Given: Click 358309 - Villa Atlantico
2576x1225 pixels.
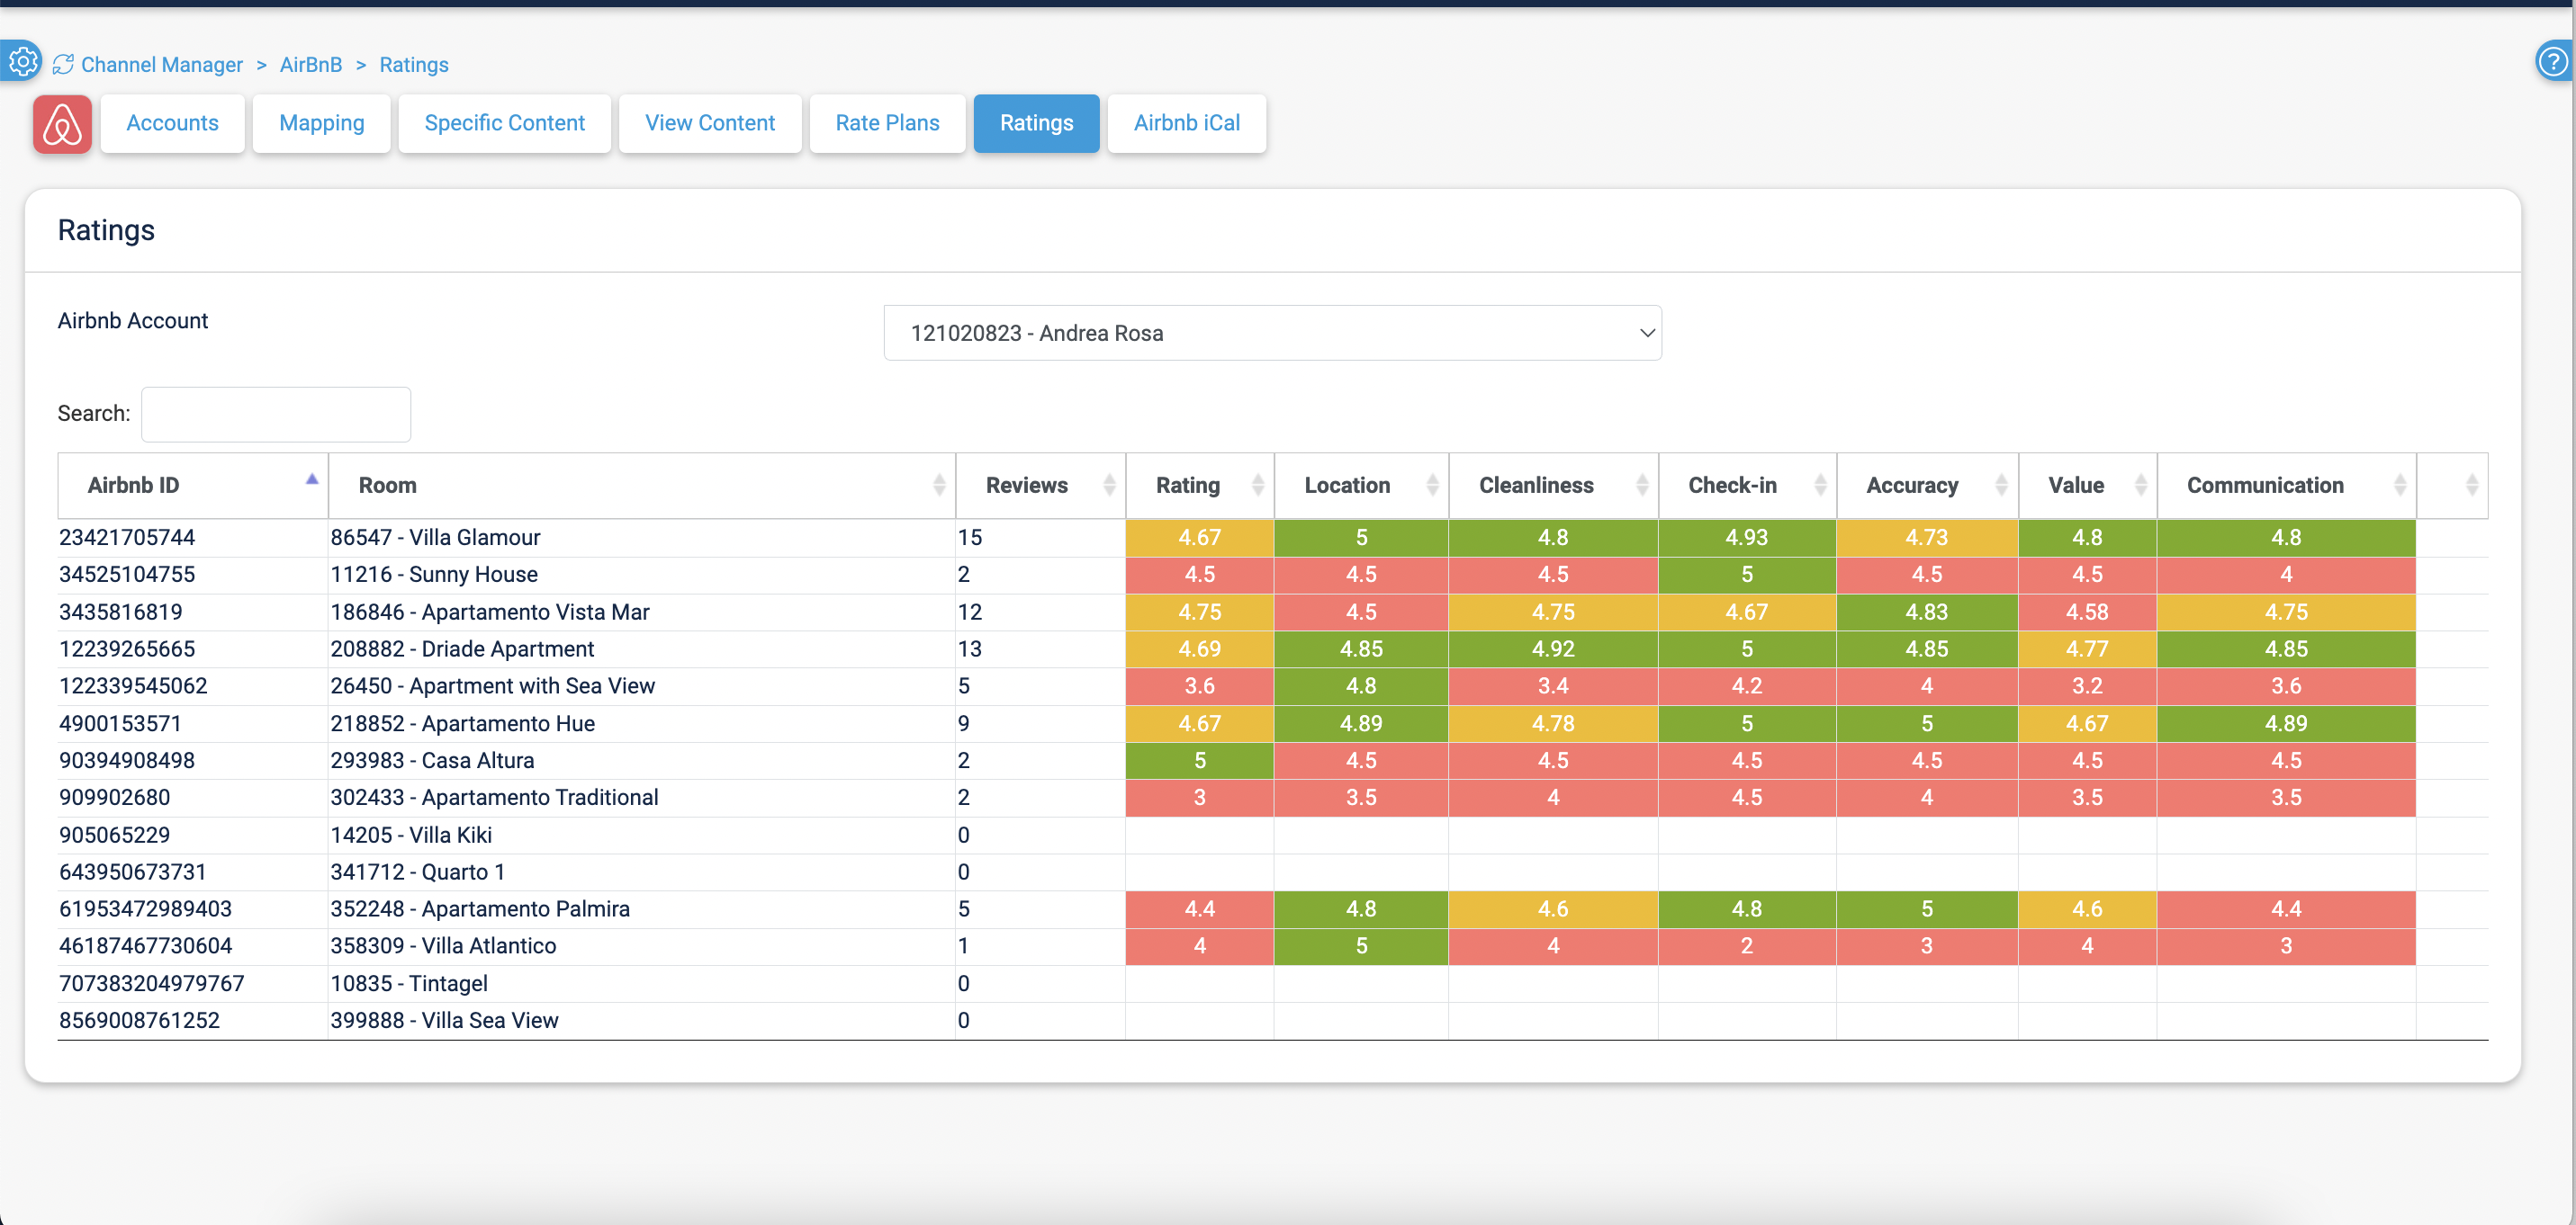Looking at the screenshot, I should coord(443,946).
